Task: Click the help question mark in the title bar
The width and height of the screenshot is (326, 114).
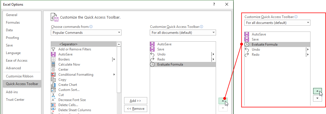Action: [214, 4]
